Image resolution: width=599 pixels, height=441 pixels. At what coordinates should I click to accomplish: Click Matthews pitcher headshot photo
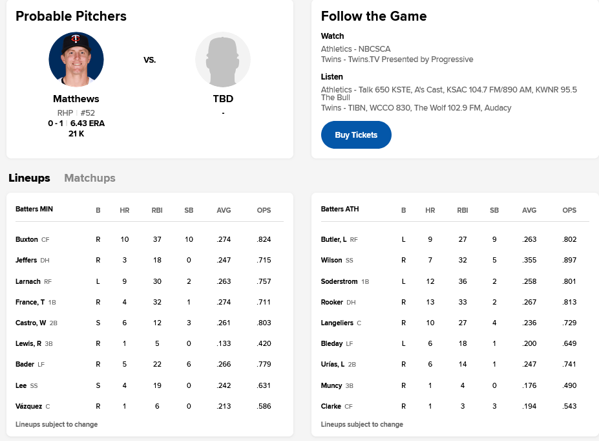click(76, 59)
